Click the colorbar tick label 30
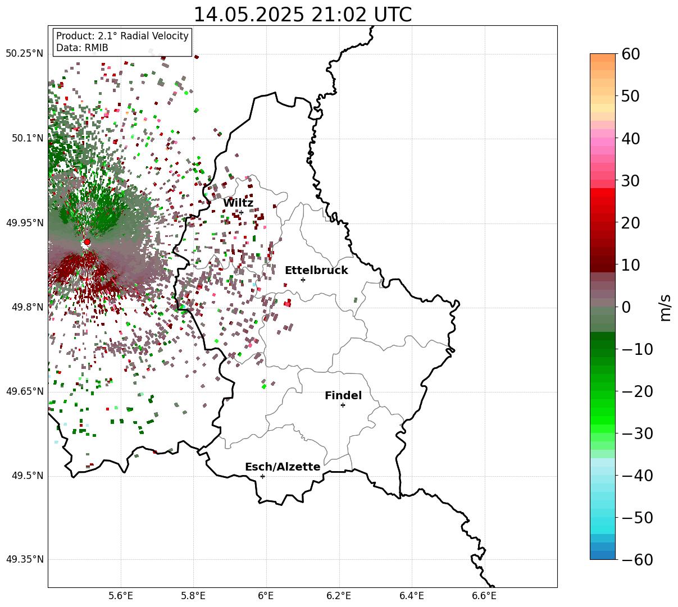Screen dimensions: 678x607 tap(630, 181)
